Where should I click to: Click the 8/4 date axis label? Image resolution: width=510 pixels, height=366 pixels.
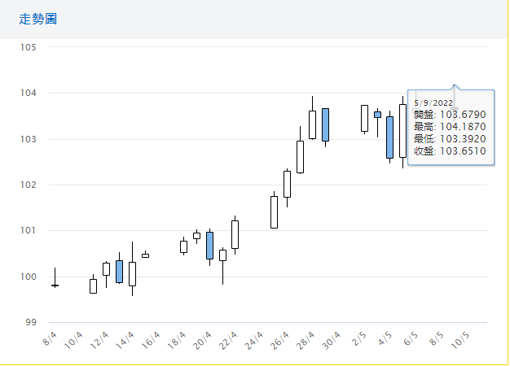[x=51, y=337]
